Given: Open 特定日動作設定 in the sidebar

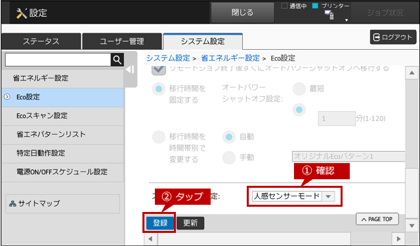Looking at the screenshot, I should (x=63, y=153).
